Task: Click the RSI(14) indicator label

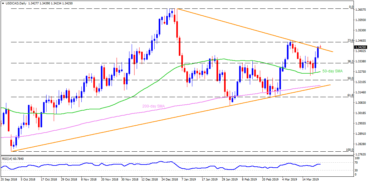Action: [x=8, y=159]
